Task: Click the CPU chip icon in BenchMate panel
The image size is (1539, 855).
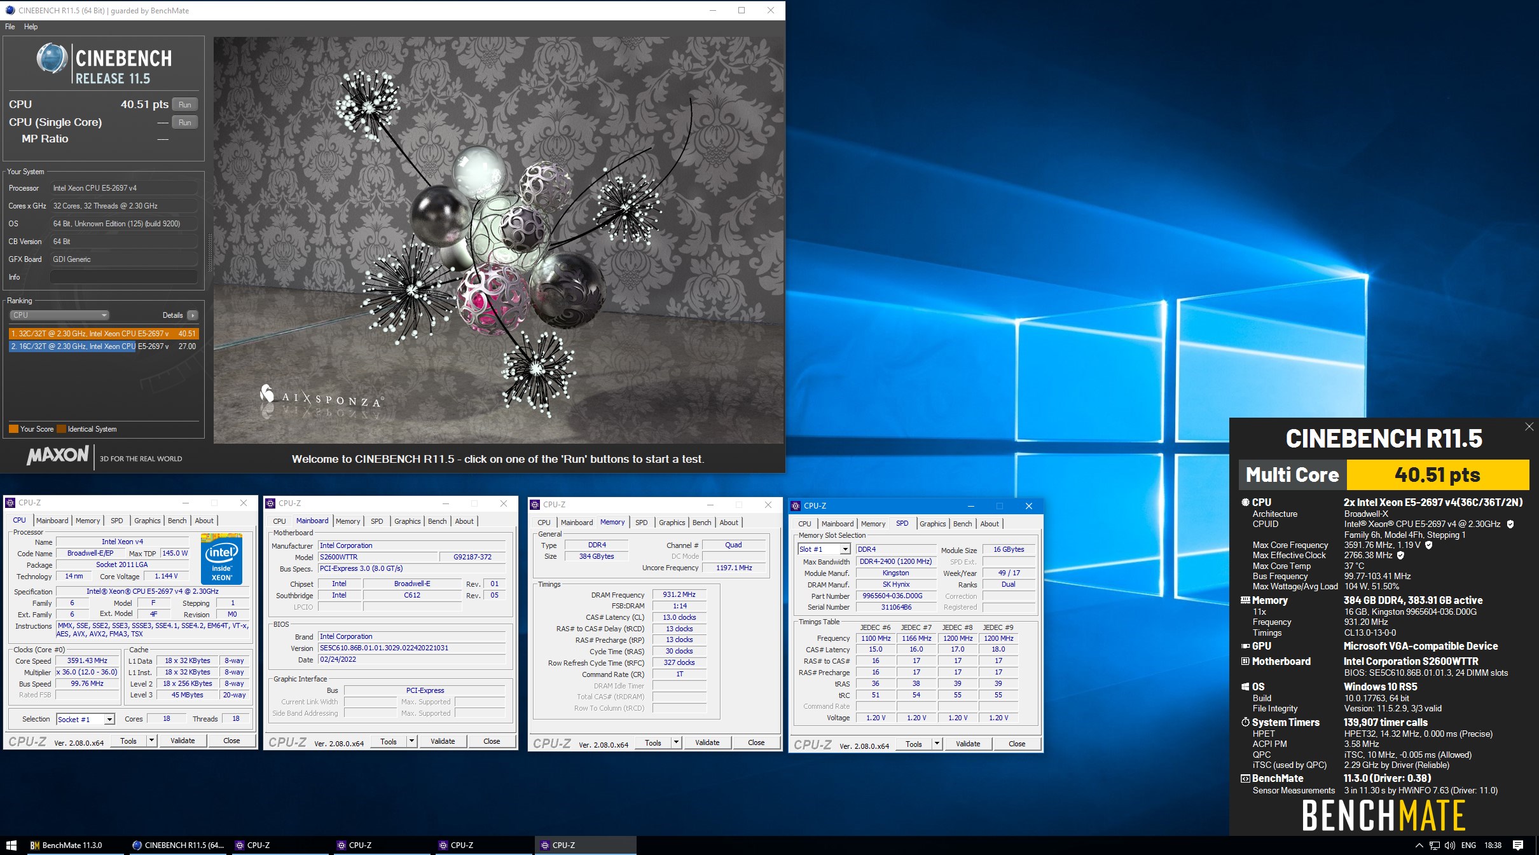Action: coord(1245,502)
